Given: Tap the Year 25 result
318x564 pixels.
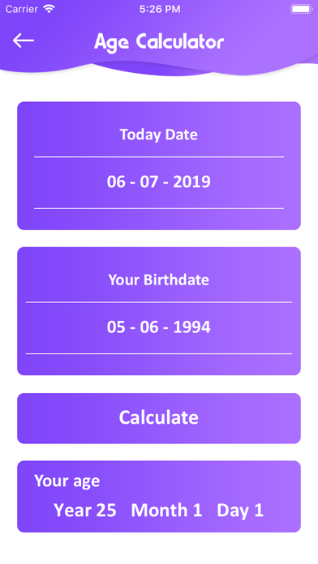Looking at the screenshot, I should coord(85,511).
